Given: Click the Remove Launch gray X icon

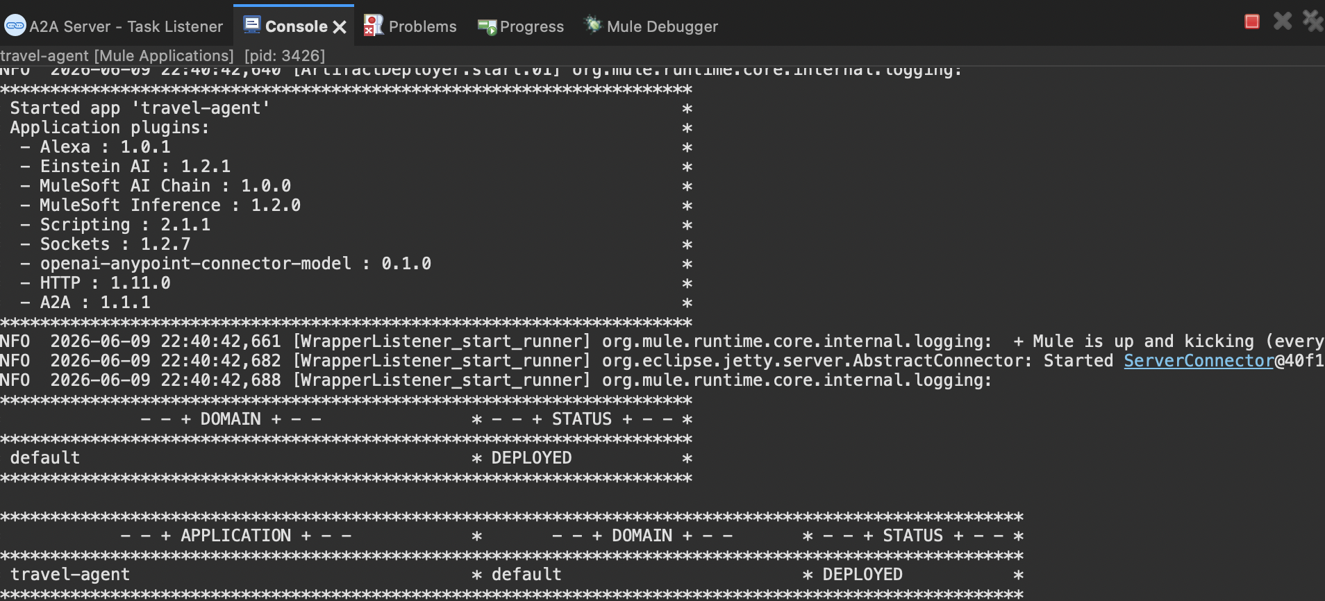Looking at the screenshot, I should click(1283, 22).
